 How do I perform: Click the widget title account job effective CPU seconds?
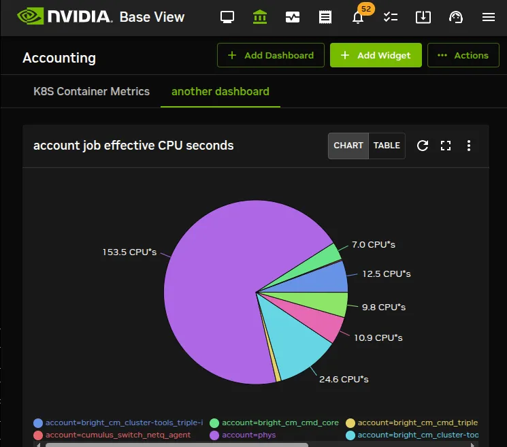133,146
